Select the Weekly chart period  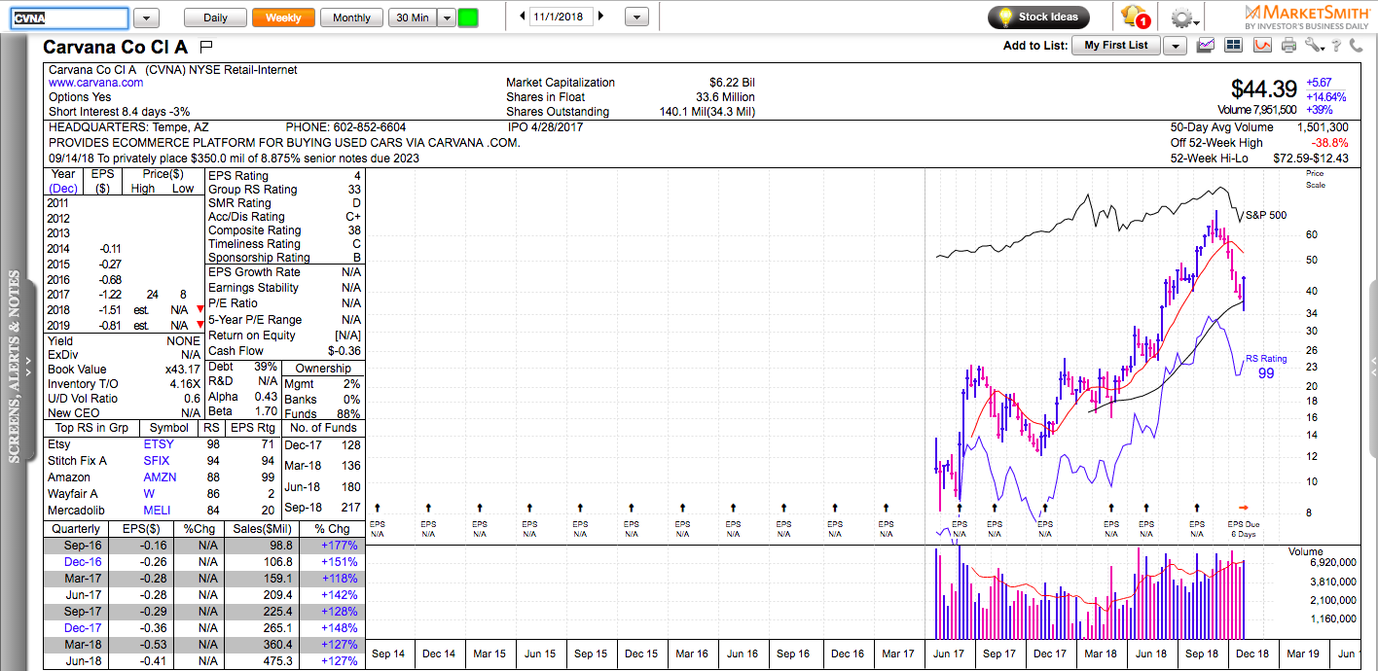pyautogui.click(x=283, y=18)
